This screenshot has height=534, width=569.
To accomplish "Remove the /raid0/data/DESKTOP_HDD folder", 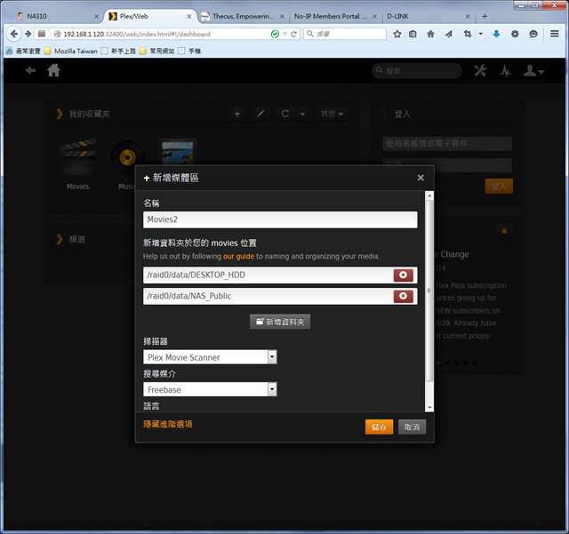I will (403, 275).
